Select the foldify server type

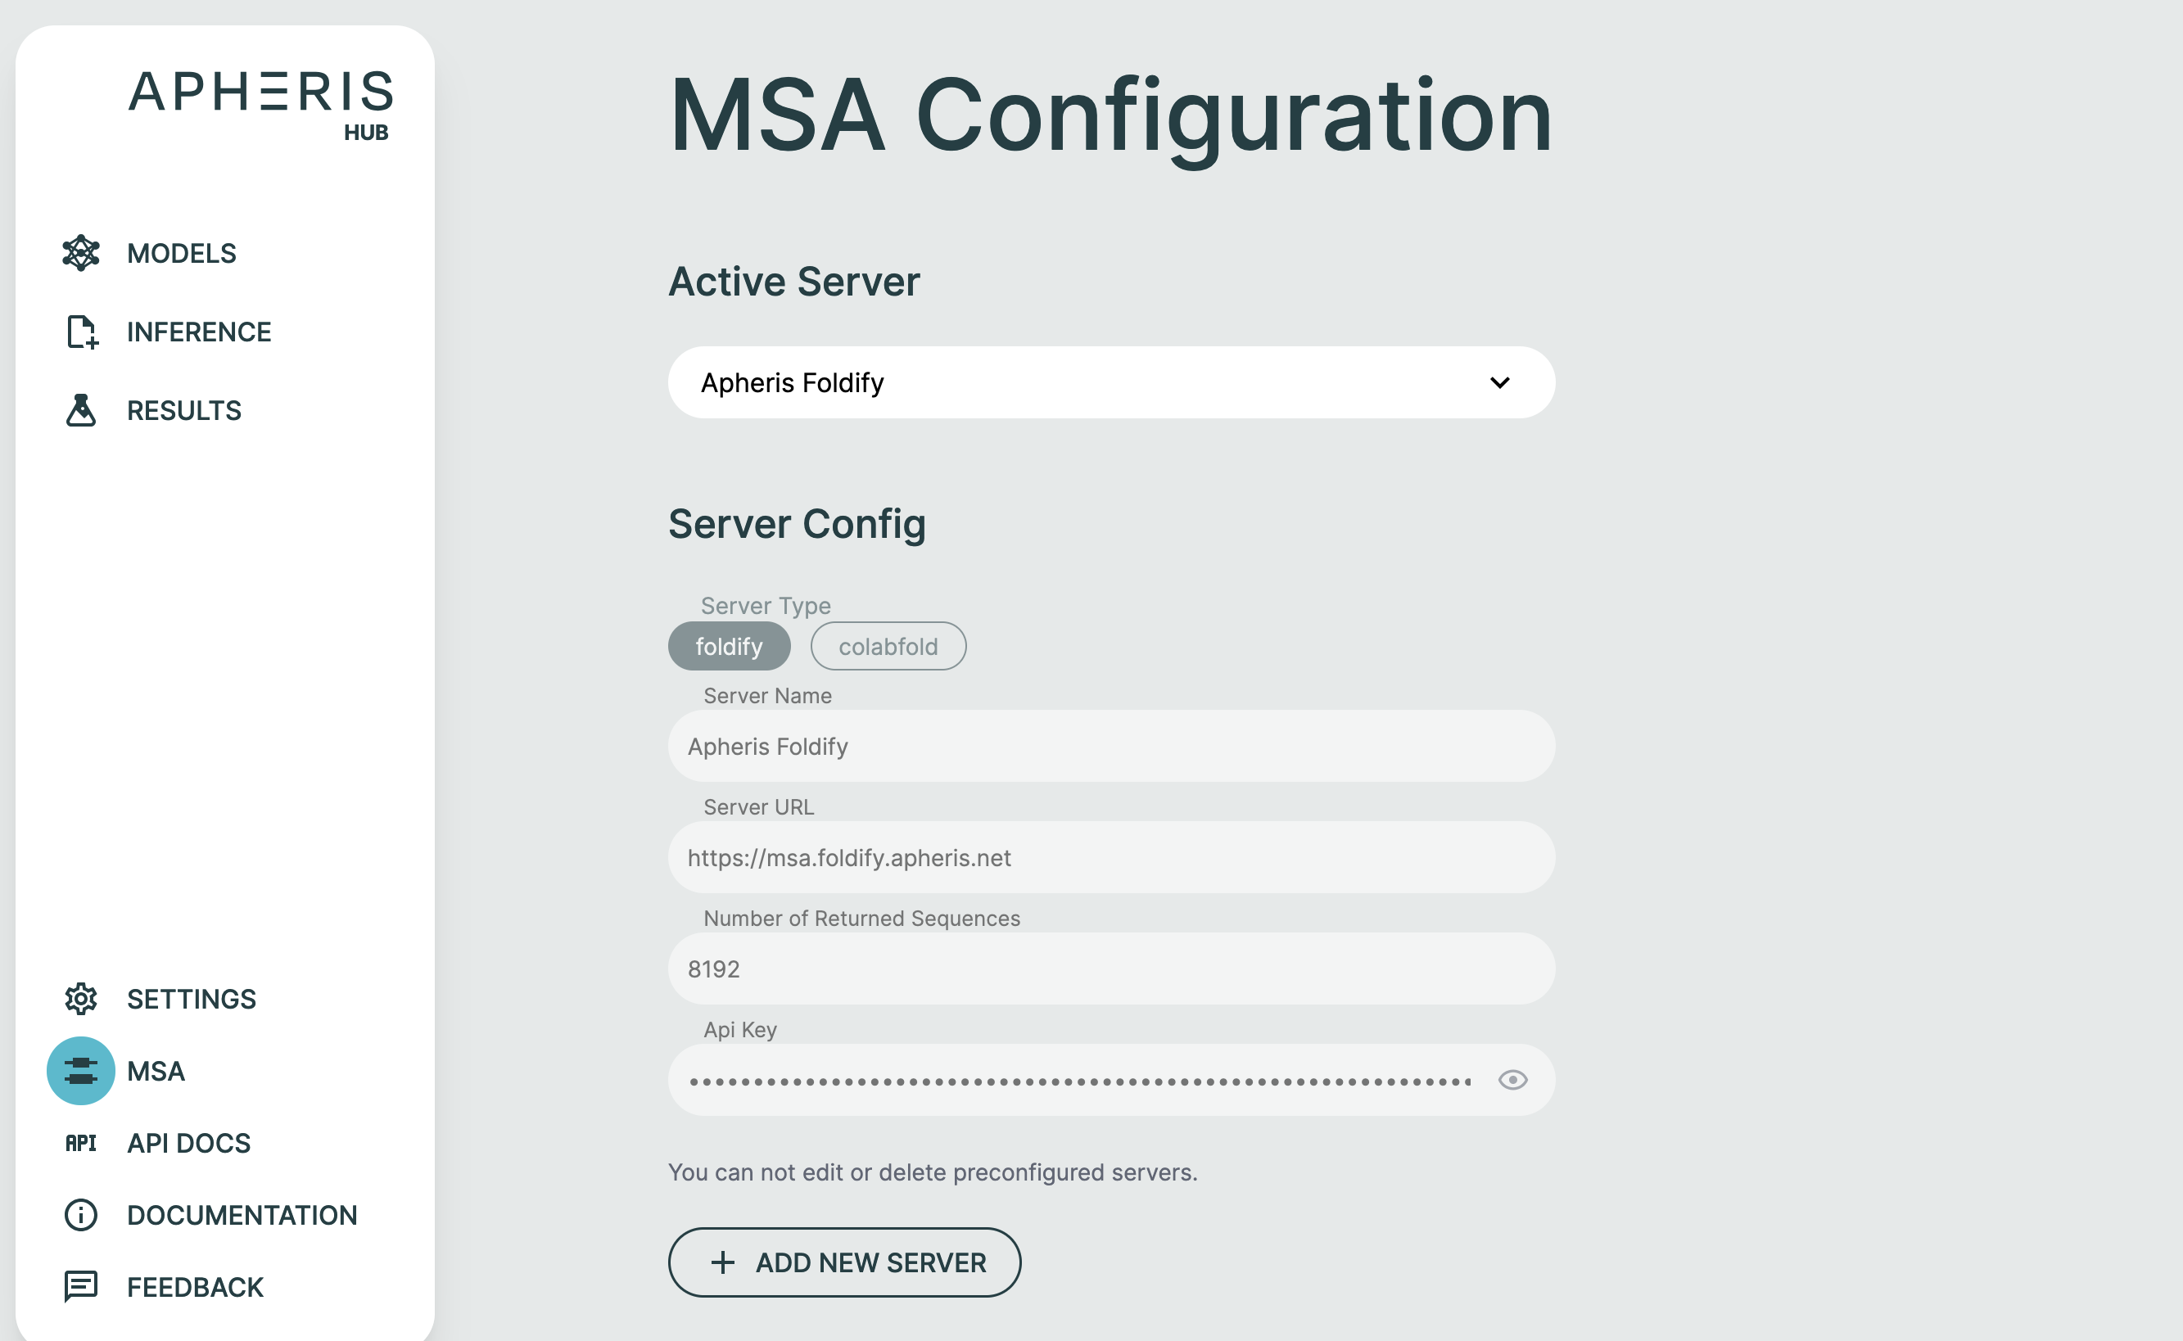[x=729, y=646]
